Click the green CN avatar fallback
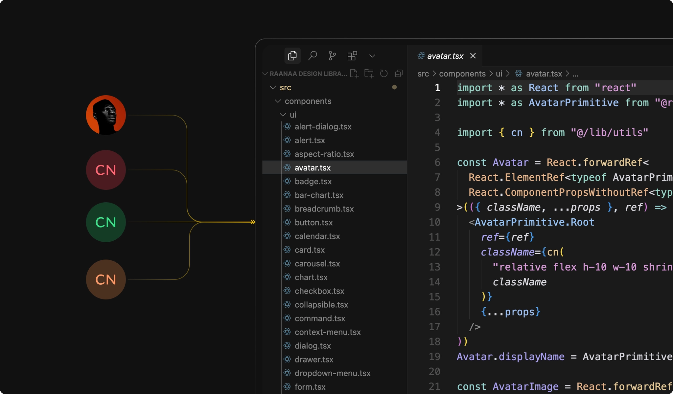This screenshot has width=673, height=394. (106, 222)
